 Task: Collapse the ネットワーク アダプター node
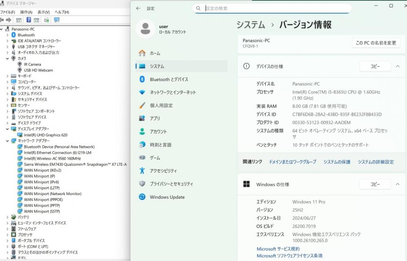click(7, 141)
